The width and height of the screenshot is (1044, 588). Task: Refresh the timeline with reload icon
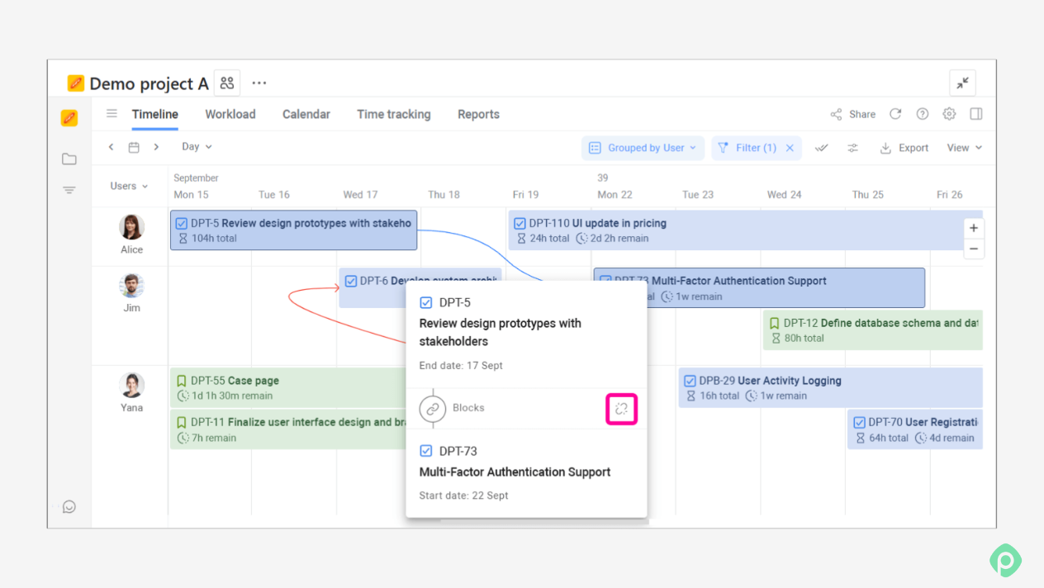pos(895,114)
